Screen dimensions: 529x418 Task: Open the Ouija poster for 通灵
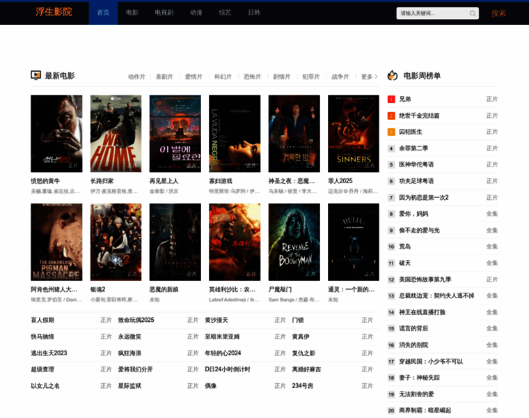pyautogui.click(x=354, y=242)
